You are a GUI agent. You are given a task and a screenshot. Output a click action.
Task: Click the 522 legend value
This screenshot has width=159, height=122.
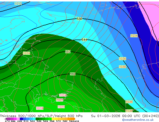33,121
